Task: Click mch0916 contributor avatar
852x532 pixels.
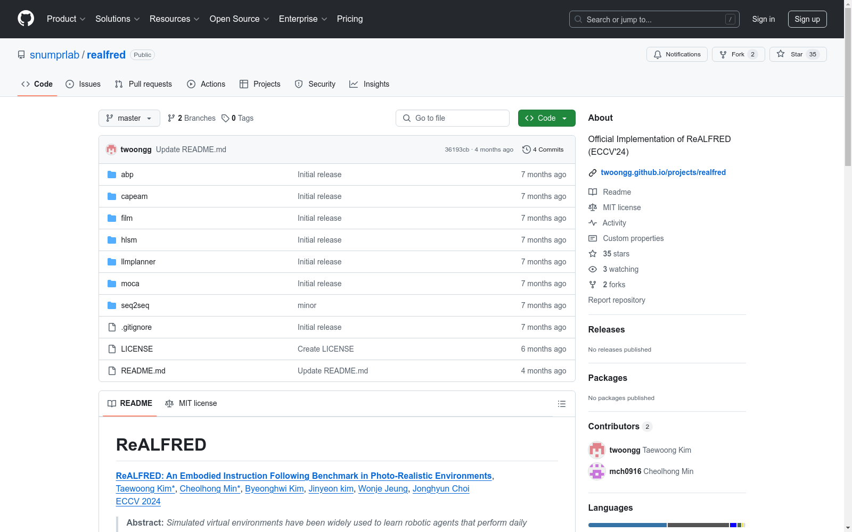Action: (x=597, y=471)
